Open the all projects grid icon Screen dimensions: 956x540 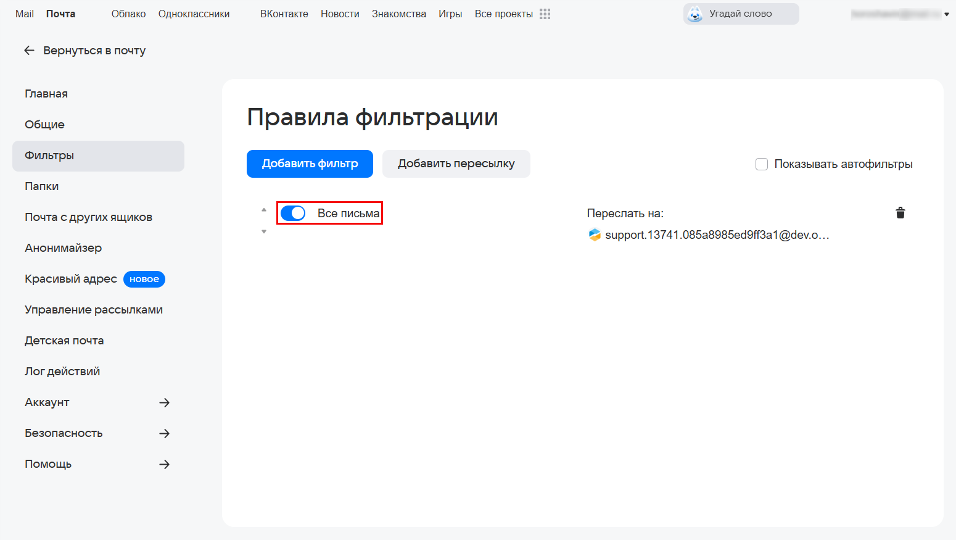(x=545, y=14)
